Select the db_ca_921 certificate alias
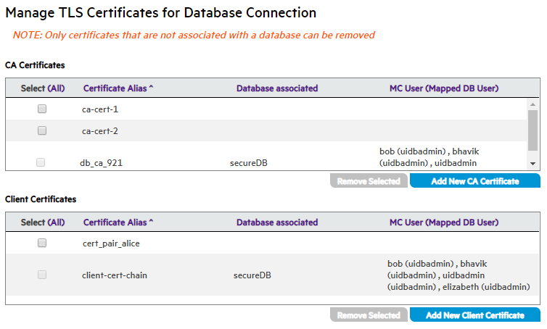Image resolution: width=547 pixels, height=329 pixels. 101,163
